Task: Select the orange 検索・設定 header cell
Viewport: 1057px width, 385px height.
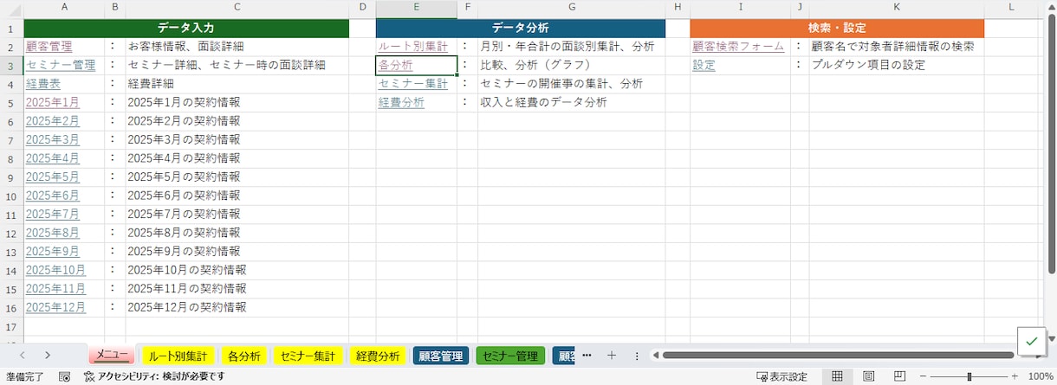Action: click(837, 28)
